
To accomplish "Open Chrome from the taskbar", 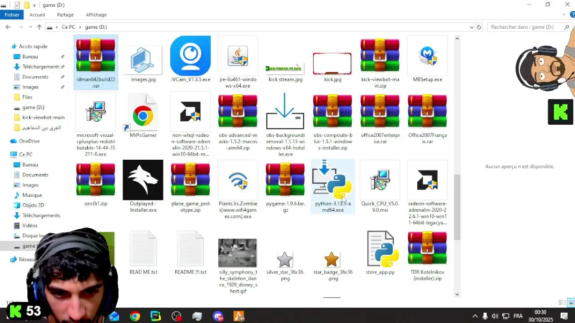I will [x=135, y=316].
